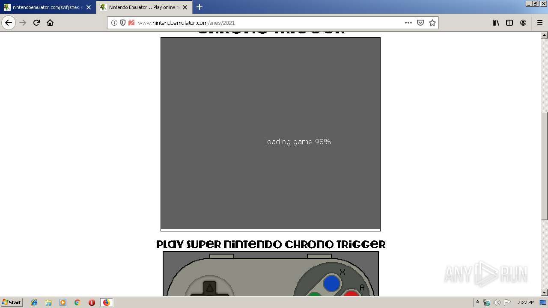This screenshot has height=308, width=548.
Task: Launch Opera browser from taskbar
Action: pyautogui.click(x=92, y=302)
